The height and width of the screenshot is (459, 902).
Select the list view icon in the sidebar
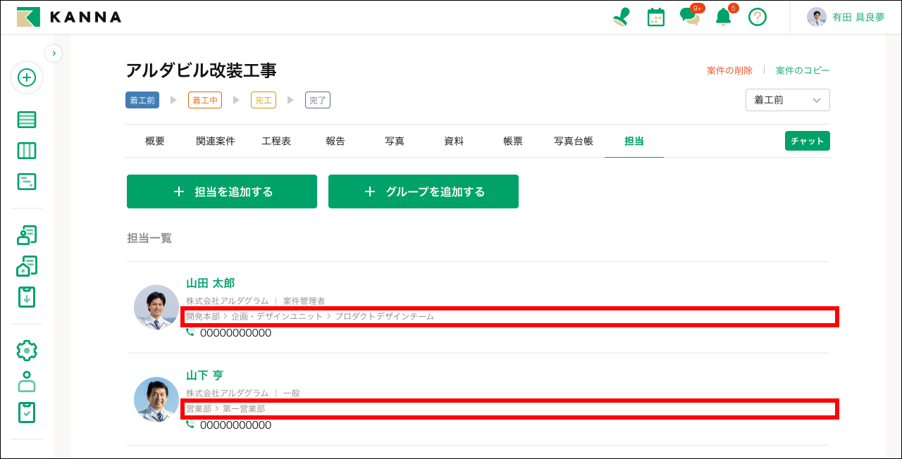pyautogui.click(x=27, y=119)
